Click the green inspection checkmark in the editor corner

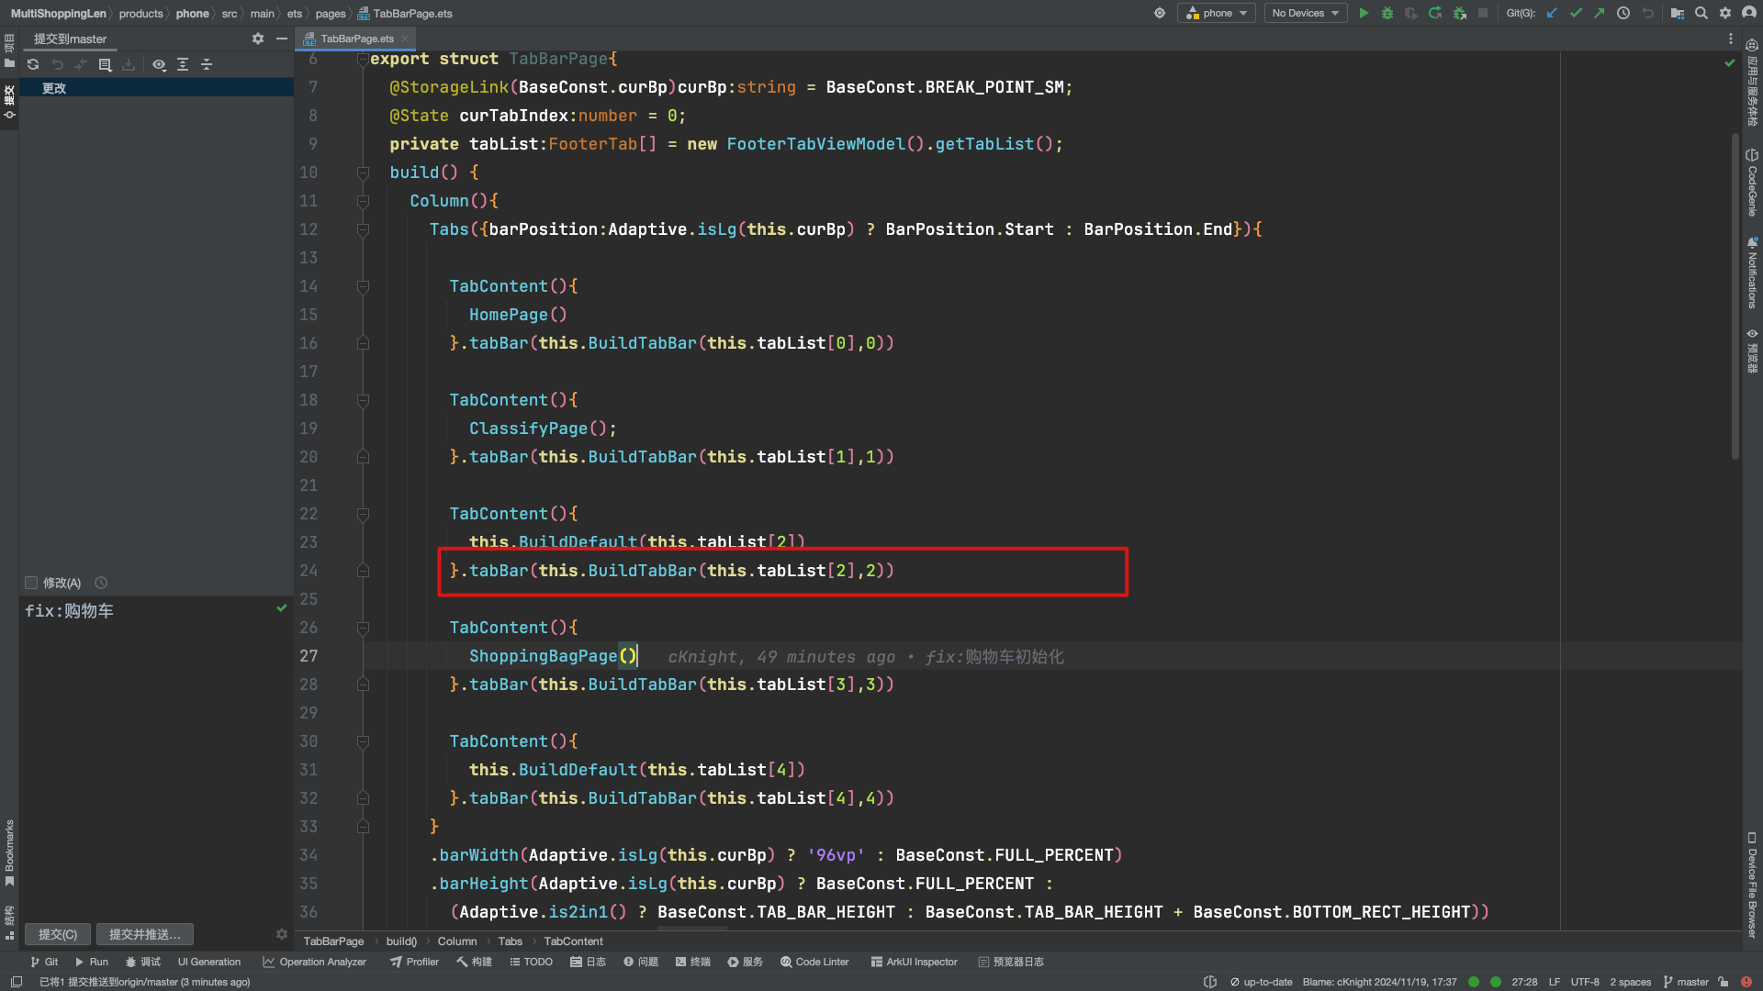point(1730,63)
